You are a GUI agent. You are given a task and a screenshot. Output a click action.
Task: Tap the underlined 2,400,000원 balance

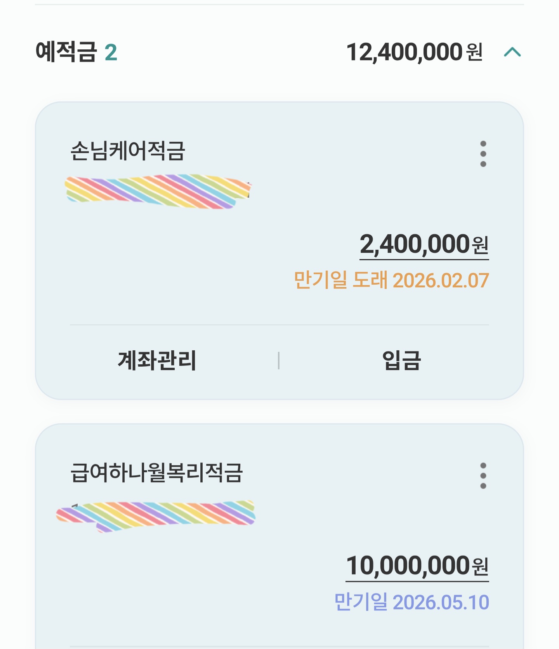pyautogui.click(x=415, y=244)
